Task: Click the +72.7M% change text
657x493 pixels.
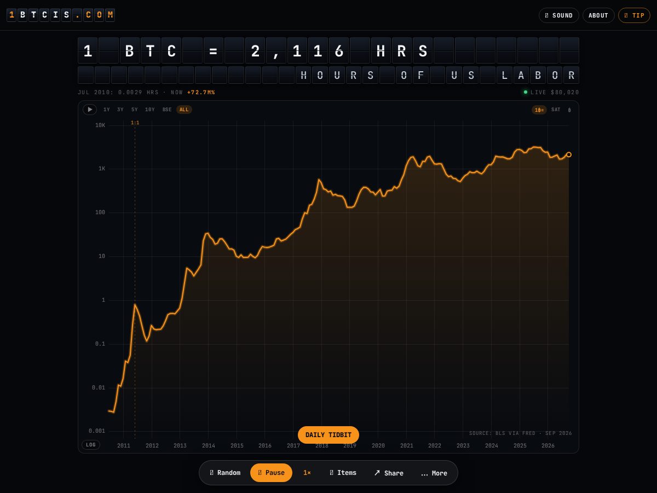Action: (201, 93)
